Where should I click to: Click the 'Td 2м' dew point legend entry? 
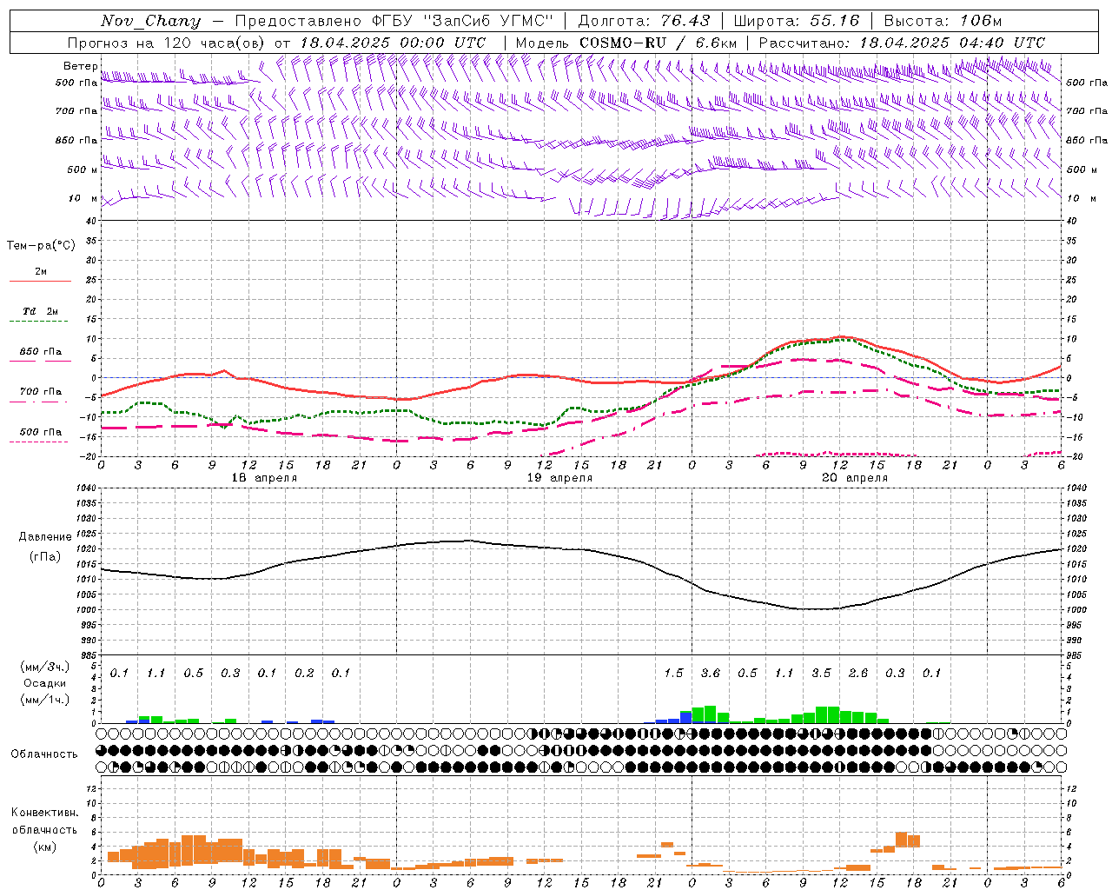[41, 311]
